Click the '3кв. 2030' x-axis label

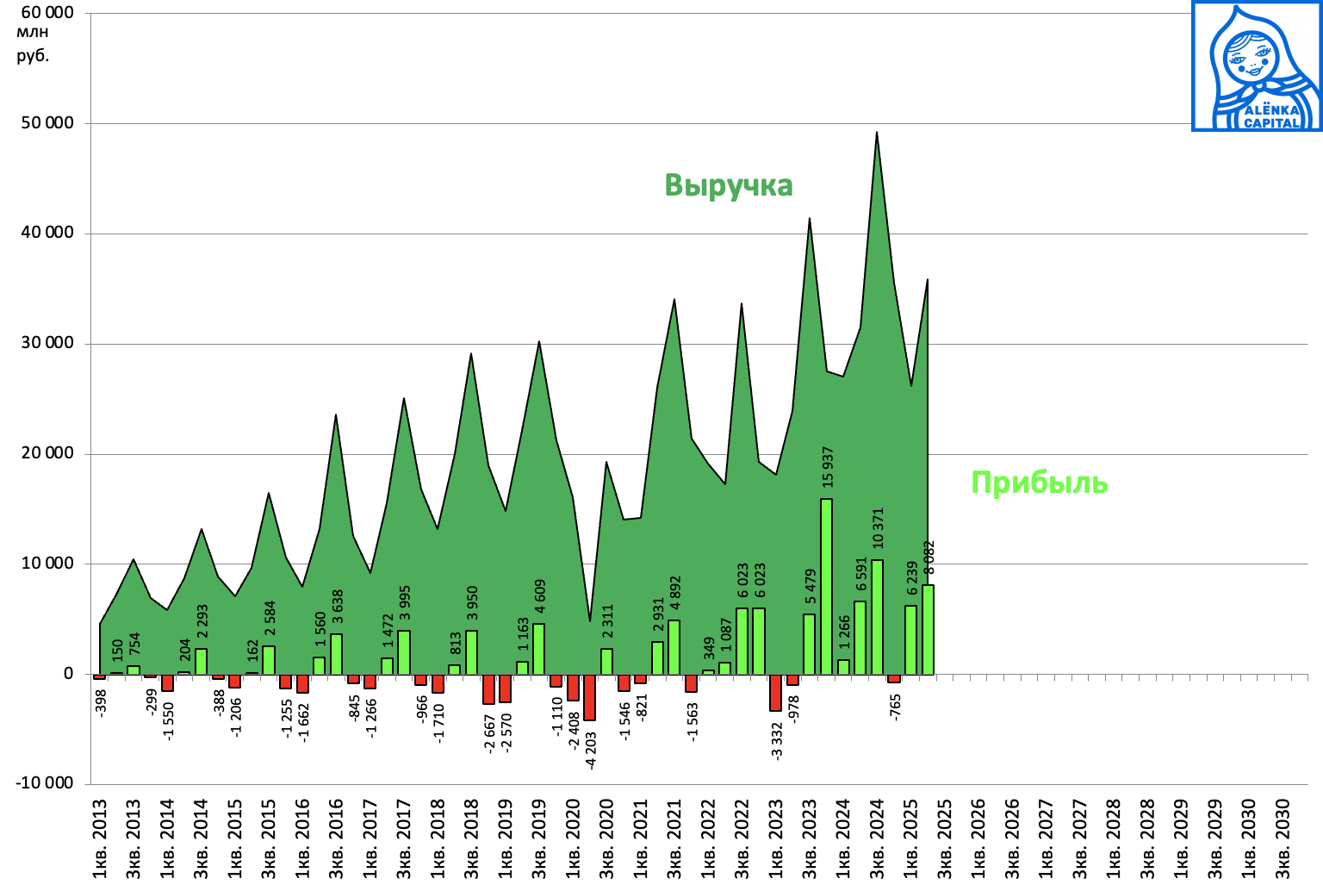click(x=1283, y=838)
